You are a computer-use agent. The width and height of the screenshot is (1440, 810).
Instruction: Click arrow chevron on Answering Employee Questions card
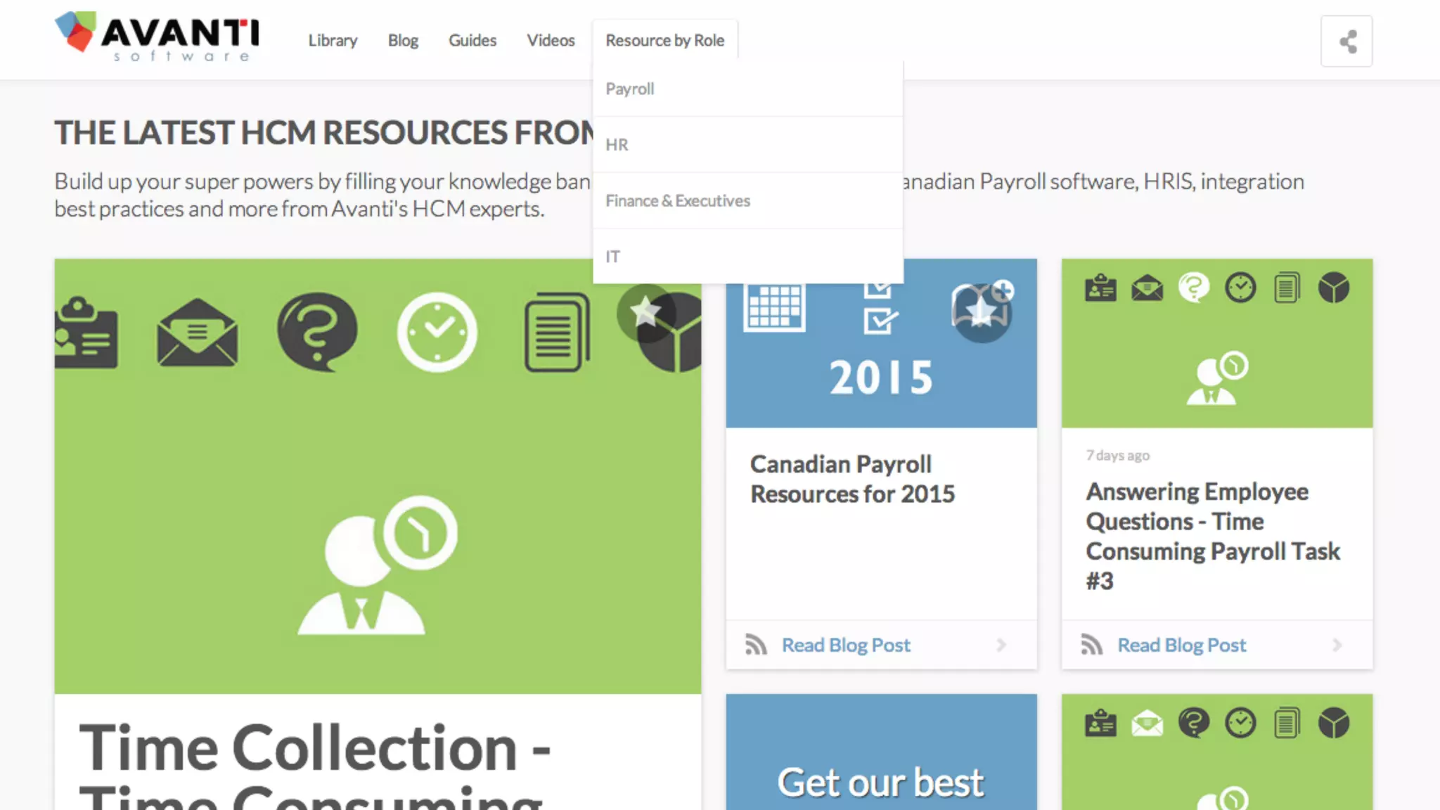[1337, 645]
